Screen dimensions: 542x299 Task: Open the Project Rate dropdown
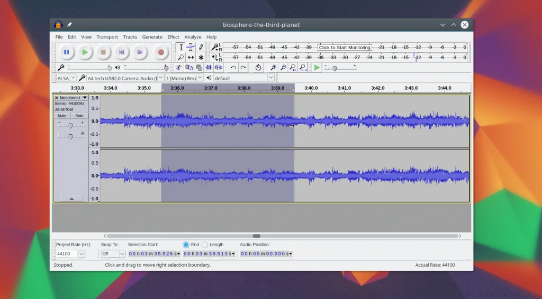(81, 254)
